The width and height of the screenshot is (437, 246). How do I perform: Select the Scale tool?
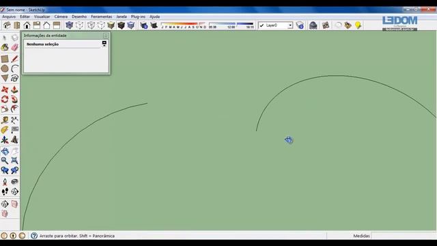pyautogui.click(x=5, y=109)
